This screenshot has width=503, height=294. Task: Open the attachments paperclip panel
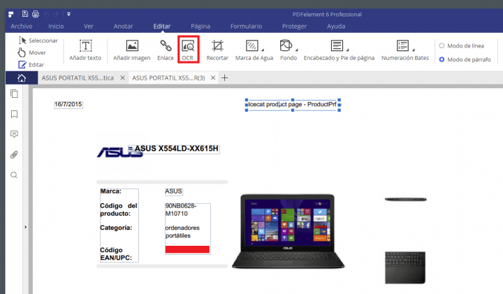pos(14,155)
